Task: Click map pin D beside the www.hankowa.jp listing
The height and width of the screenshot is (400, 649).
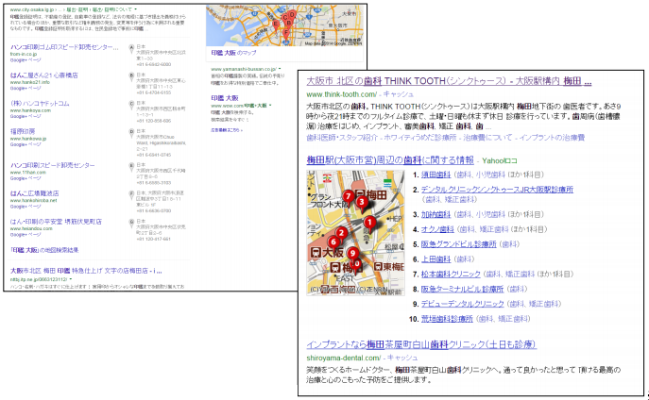Action: pos(131,133)
